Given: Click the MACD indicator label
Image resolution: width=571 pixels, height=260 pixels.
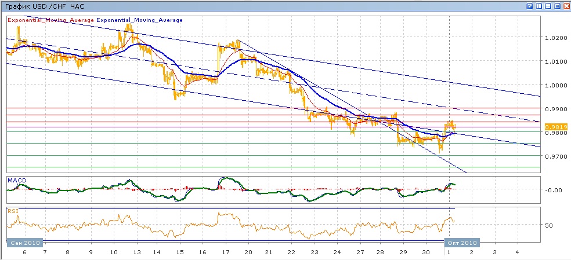Looking at the screenshot, I should click(16, 180).
